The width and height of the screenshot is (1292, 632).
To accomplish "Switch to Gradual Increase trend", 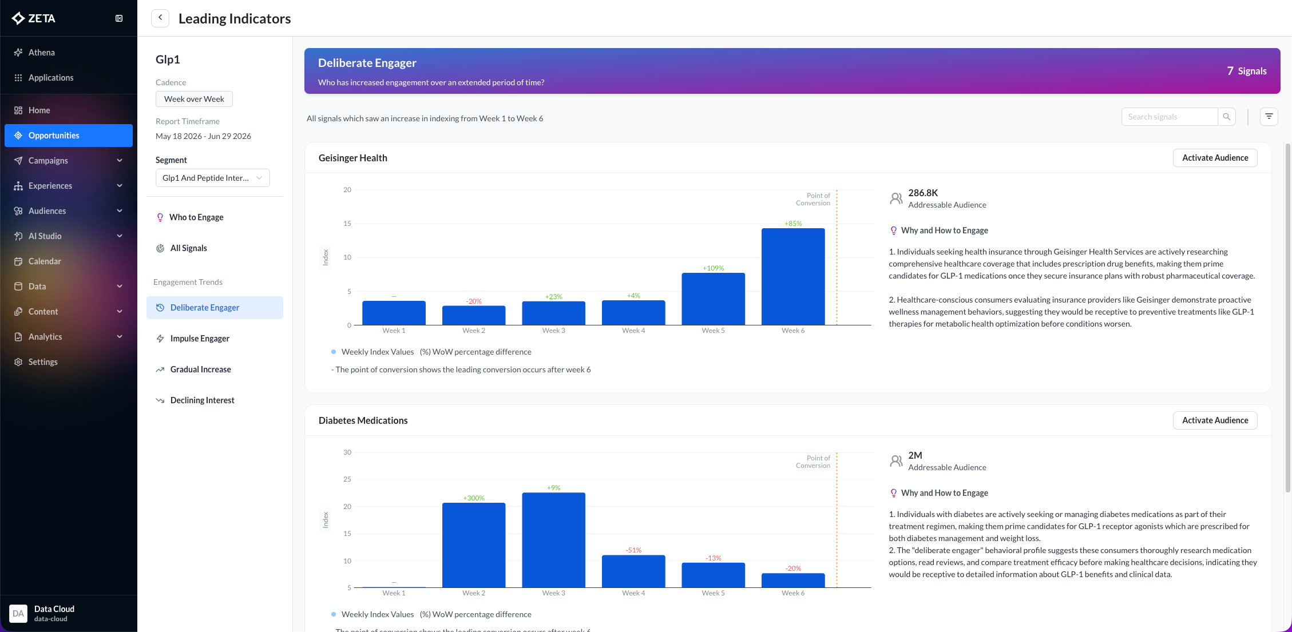I will pos(215,369).
